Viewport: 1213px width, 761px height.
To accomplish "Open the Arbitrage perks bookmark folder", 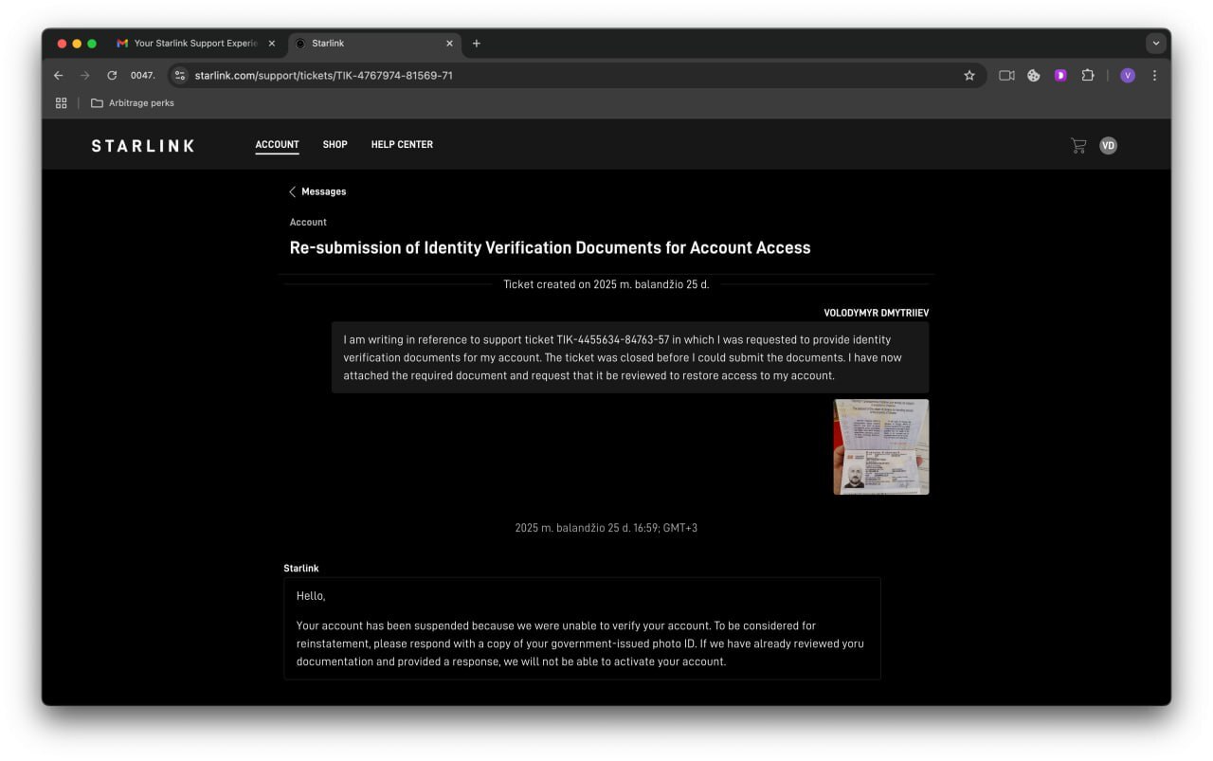I will click(133, 103).
